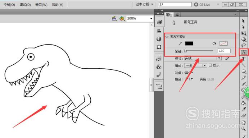Open the Properties panel options menu
The width and height of the screenshot is (249, 138).
236,15
